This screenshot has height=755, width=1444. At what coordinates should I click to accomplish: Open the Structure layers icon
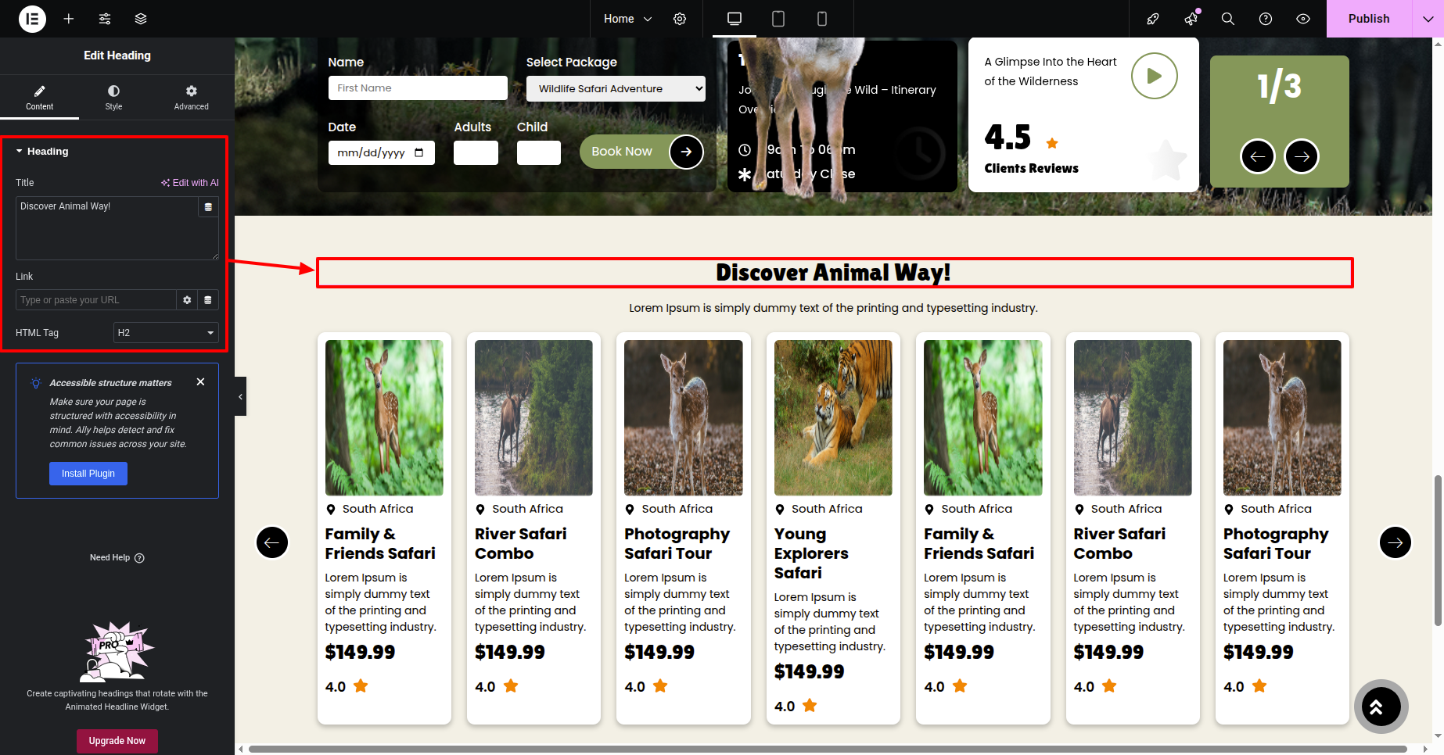141,19
